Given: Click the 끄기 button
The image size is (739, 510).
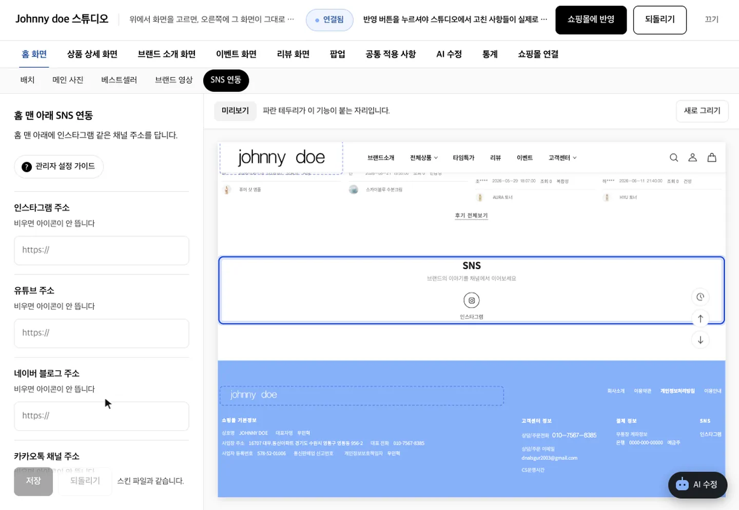Looking at the screenshot, I should click(711, 19).
